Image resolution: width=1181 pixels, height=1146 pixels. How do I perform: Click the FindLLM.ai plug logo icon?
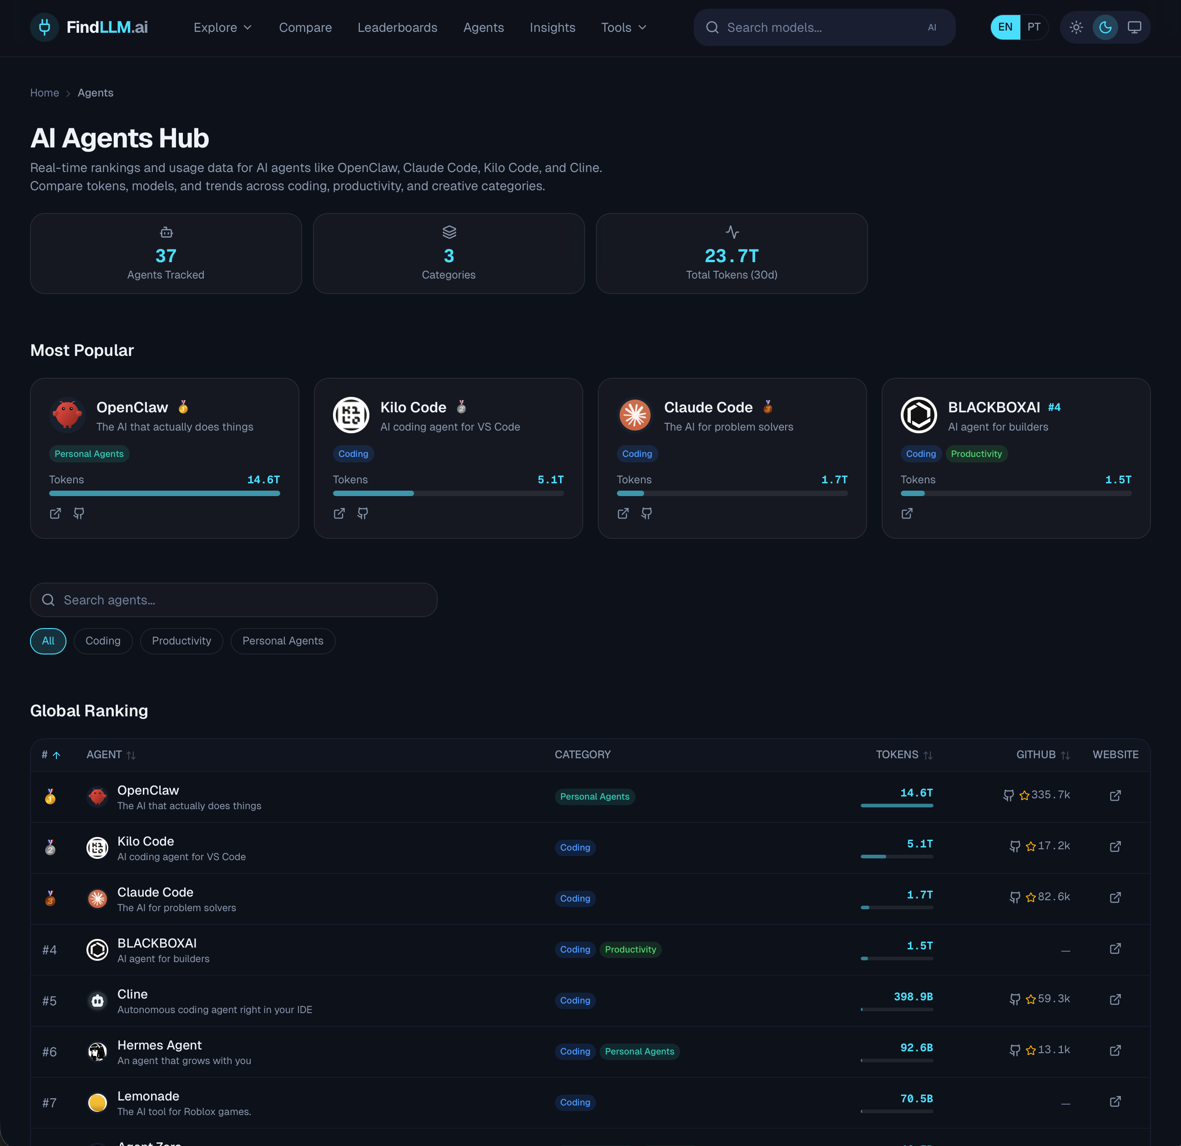44,27
